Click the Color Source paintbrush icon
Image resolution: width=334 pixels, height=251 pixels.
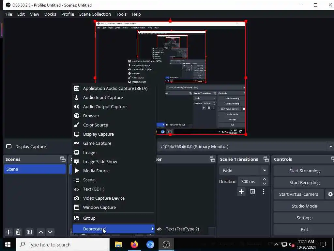(76, 125)
